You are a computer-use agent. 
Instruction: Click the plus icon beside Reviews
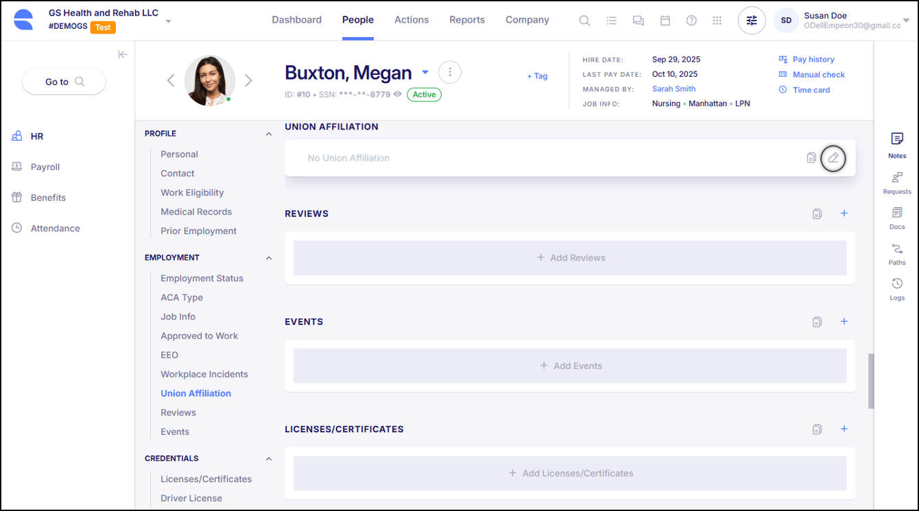[844, 213]
